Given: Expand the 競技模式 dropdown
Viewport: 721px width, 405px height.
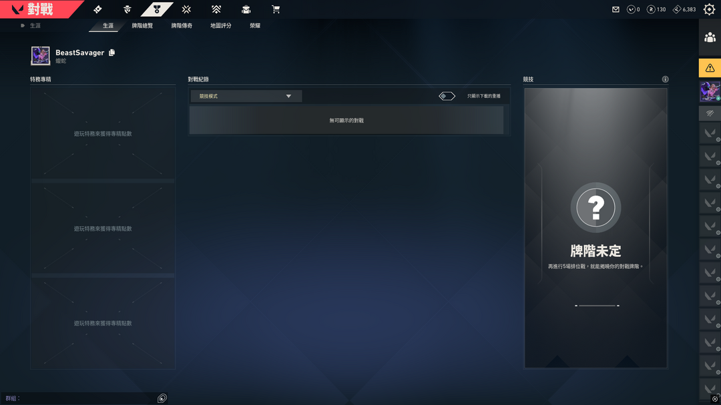Looking at the screenshot, I should pos(246,96).
